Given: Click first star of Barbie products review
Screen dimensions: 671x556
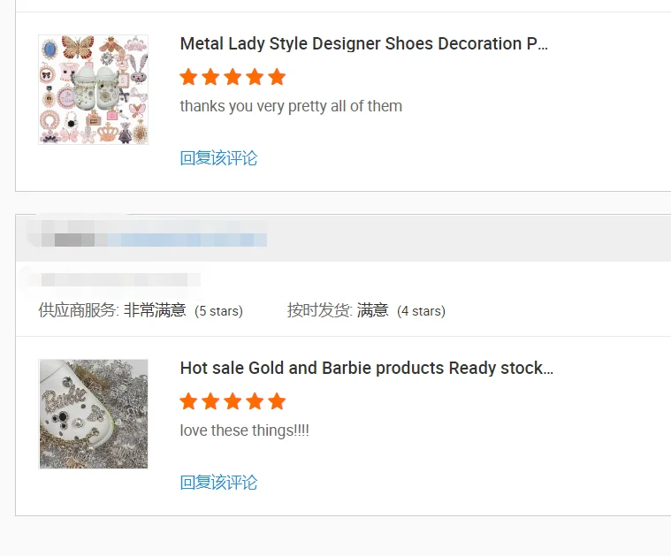Looking at the screenshot, I should pyautogui.click(x=188, y=401).
